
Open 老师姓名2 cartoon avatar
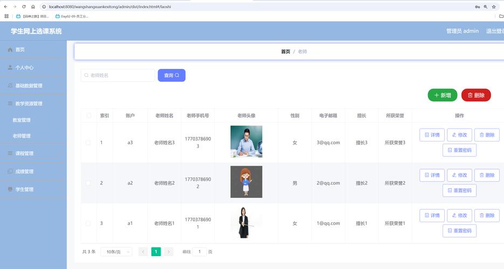[x=246, y=182]
